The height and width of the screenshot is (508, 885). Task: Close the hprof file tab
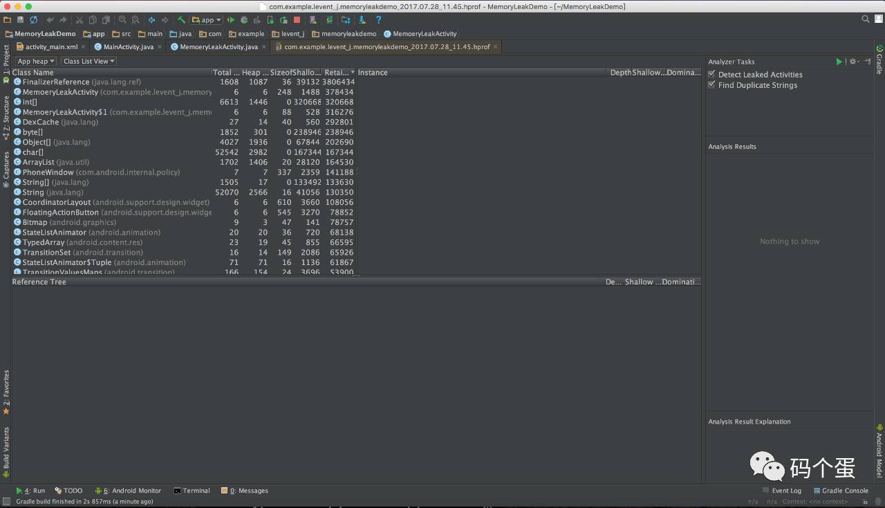[x=495, y=46]
